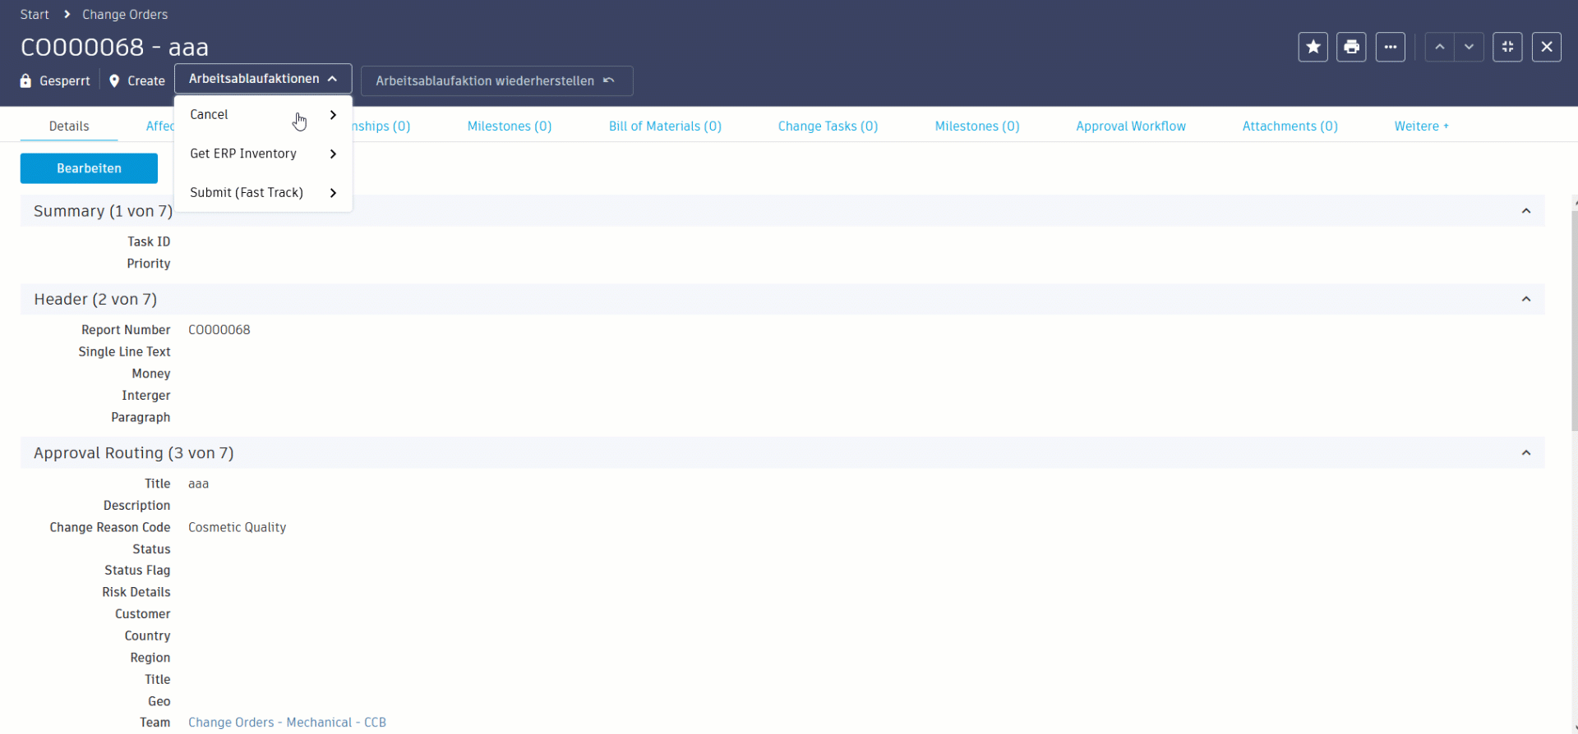Open the first Milestones (0) tab
This screenshot has width=1578, height=734.
(x=510, y=126)
